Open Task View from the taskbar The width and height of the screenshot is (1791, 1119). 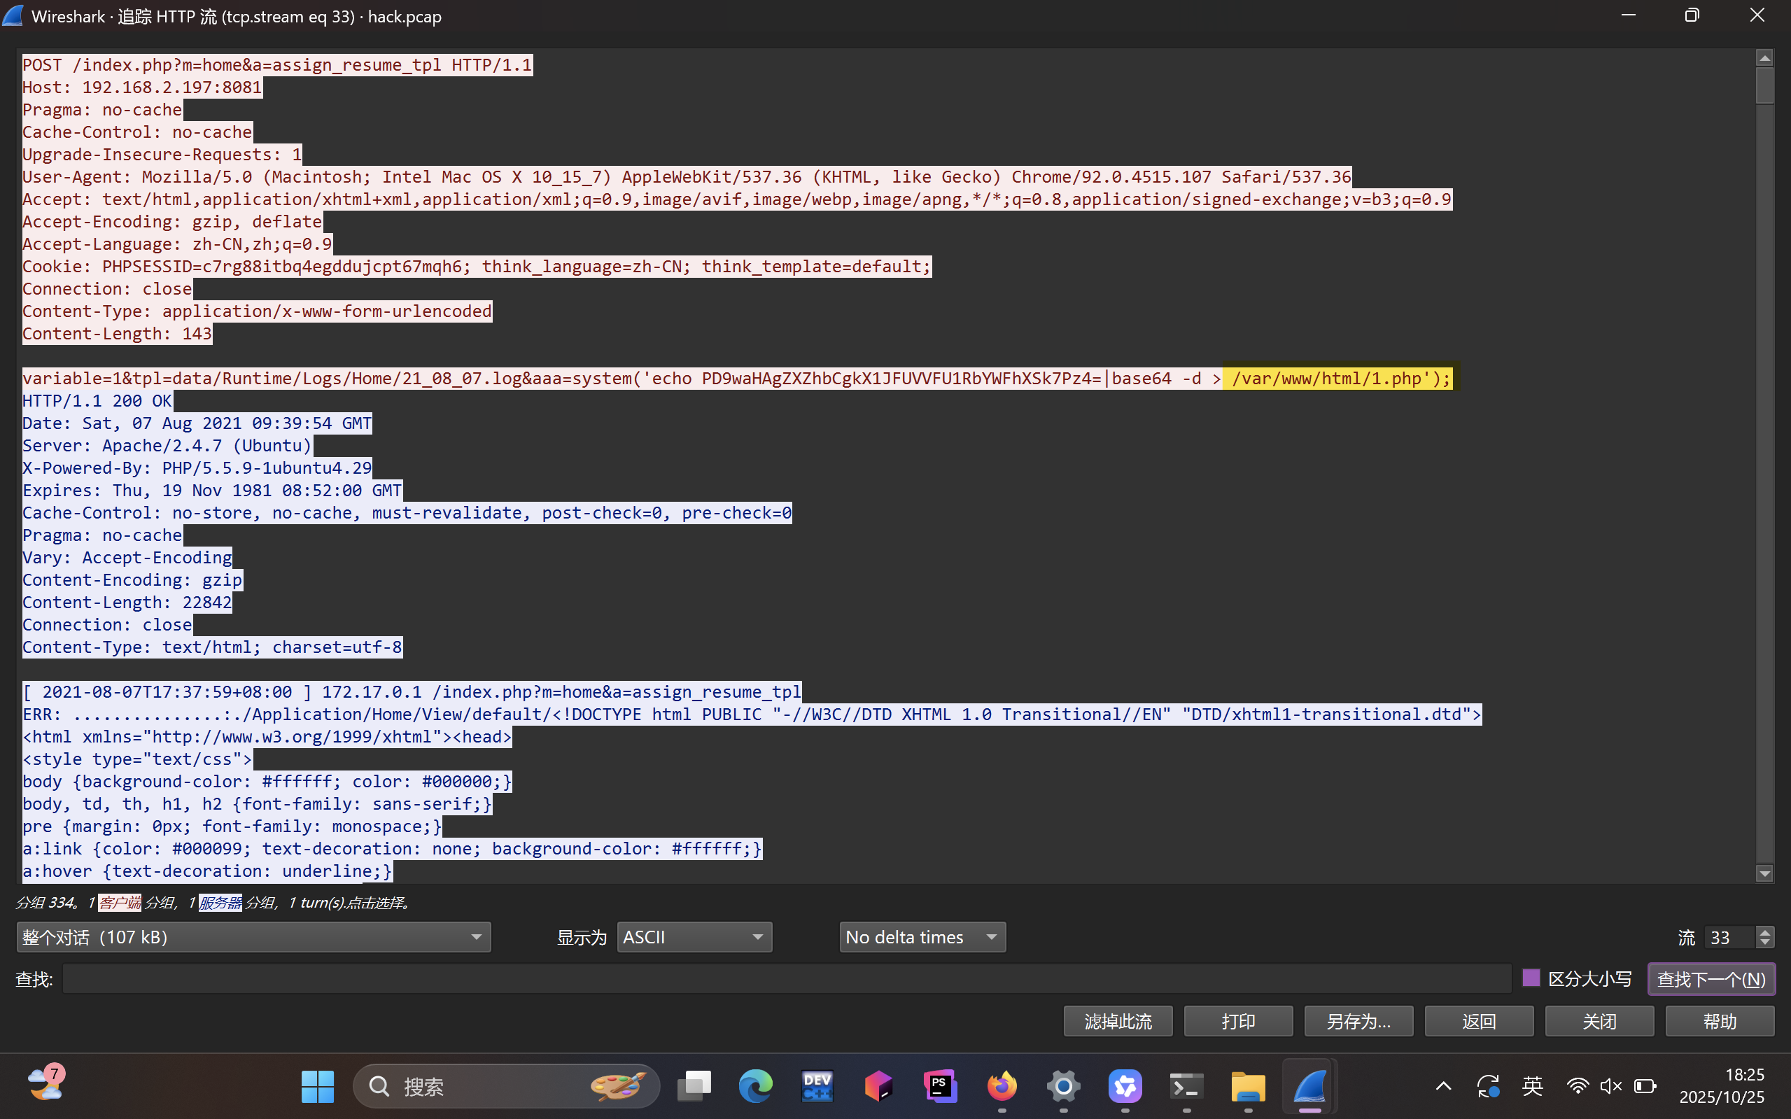point(694,1086)
